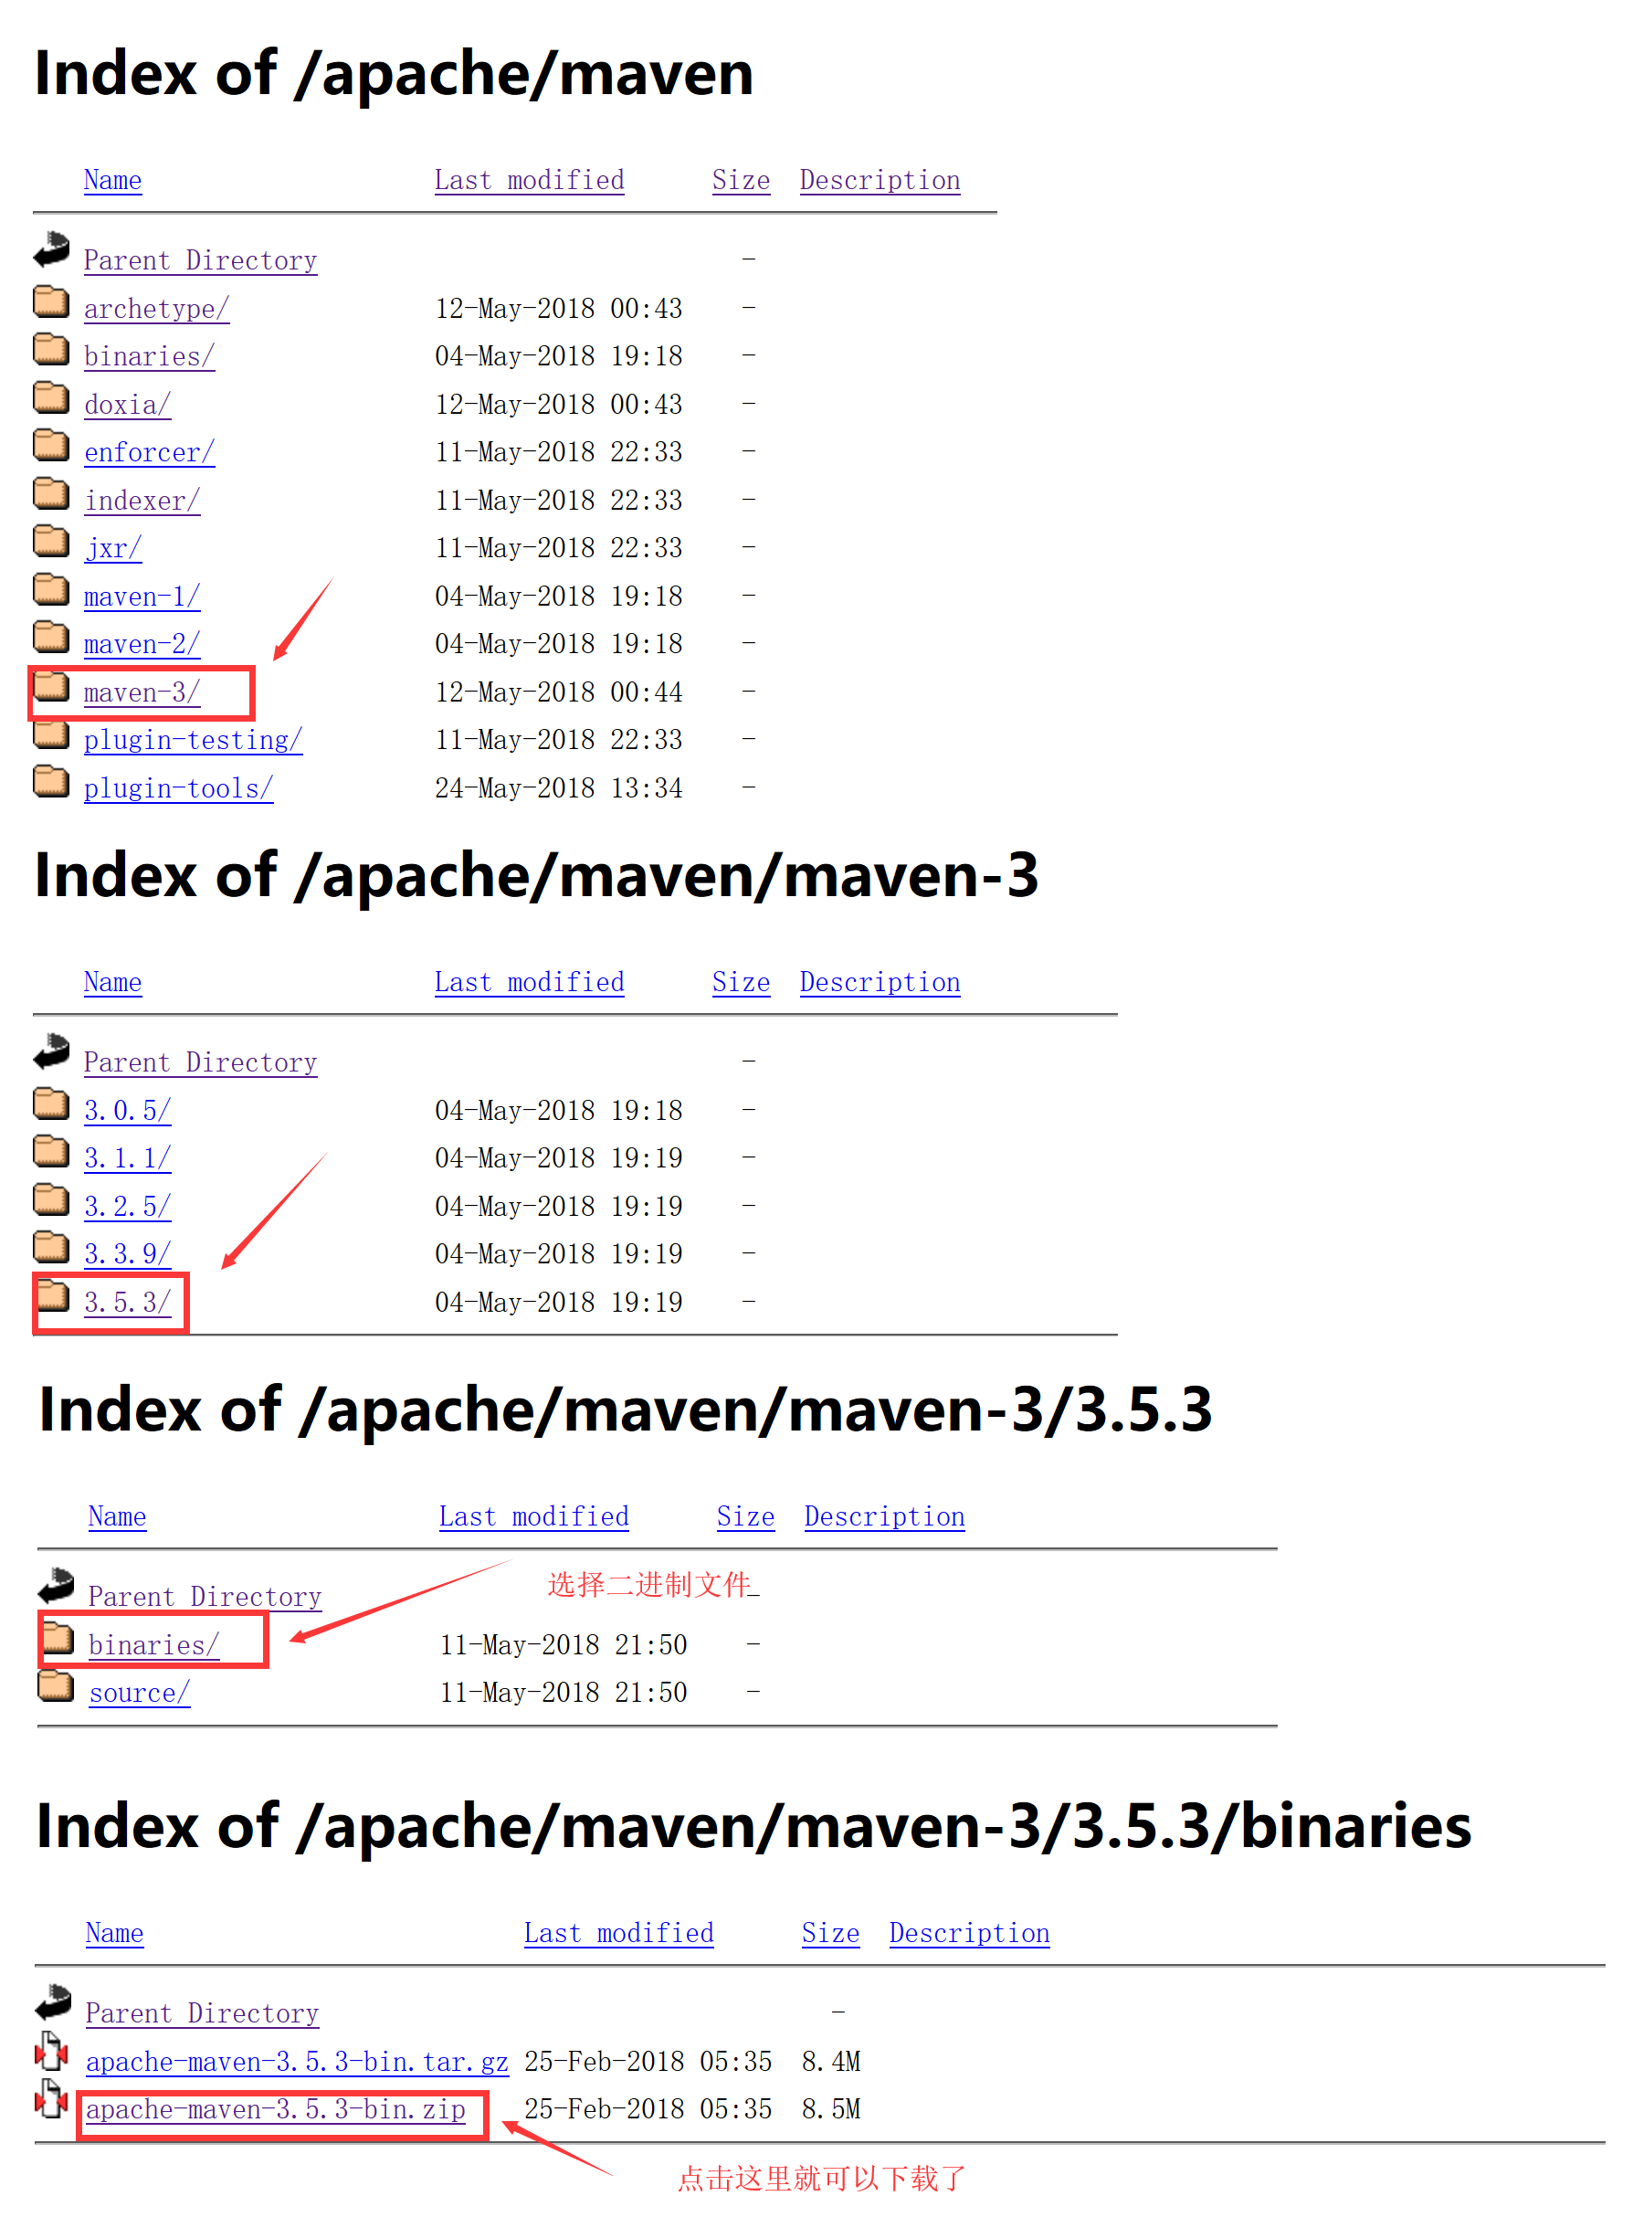
Task: Open the plugin-testing/ directory link
Action: coord(193,740)
